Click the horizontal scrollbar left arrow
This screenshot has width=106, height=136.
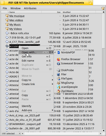[23, 134]
